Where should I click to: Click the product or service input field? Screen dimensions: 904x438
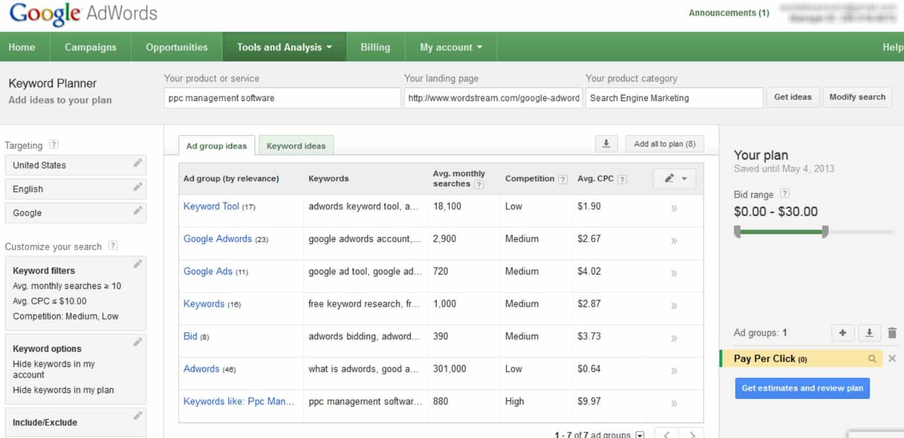pos(282,98)
